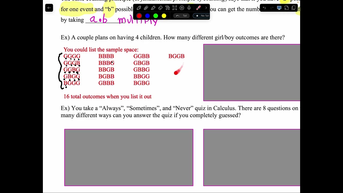Select the pencil tool
This screenshot has height=193, width=343.
[146, 8]
